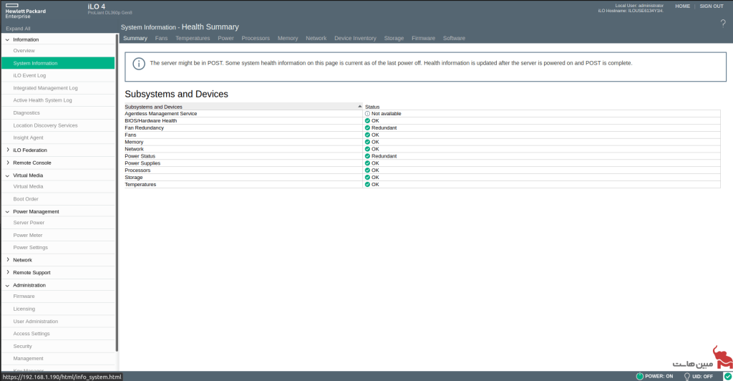Sort by the Subsystems and Devices column arrow
This screenshot has width=733, height=381.
[359, 106]
